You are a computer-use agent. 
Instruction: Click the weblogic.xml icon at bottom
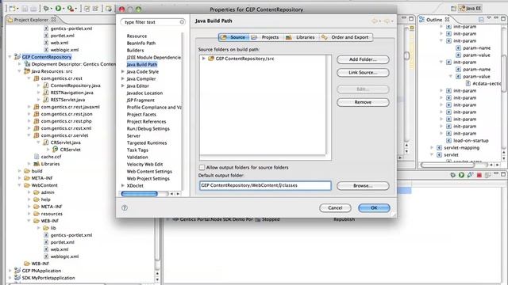click(x=46, y=256)
